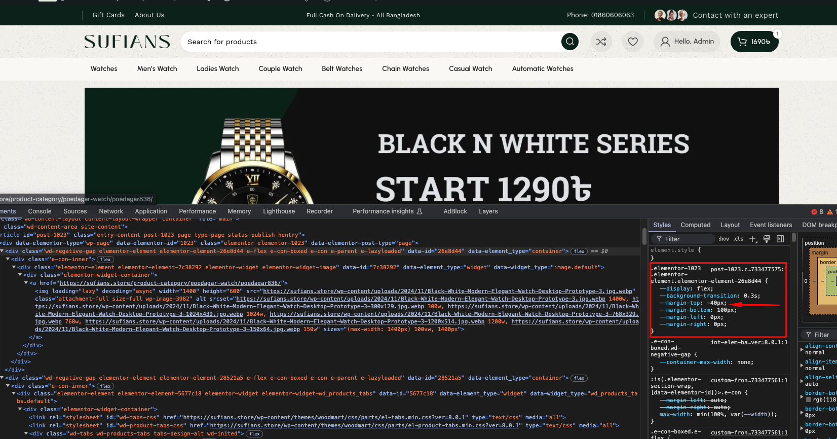This screenshot has height=439, width=837.
Task: Open the Memory tab
Action: [239, 211]
